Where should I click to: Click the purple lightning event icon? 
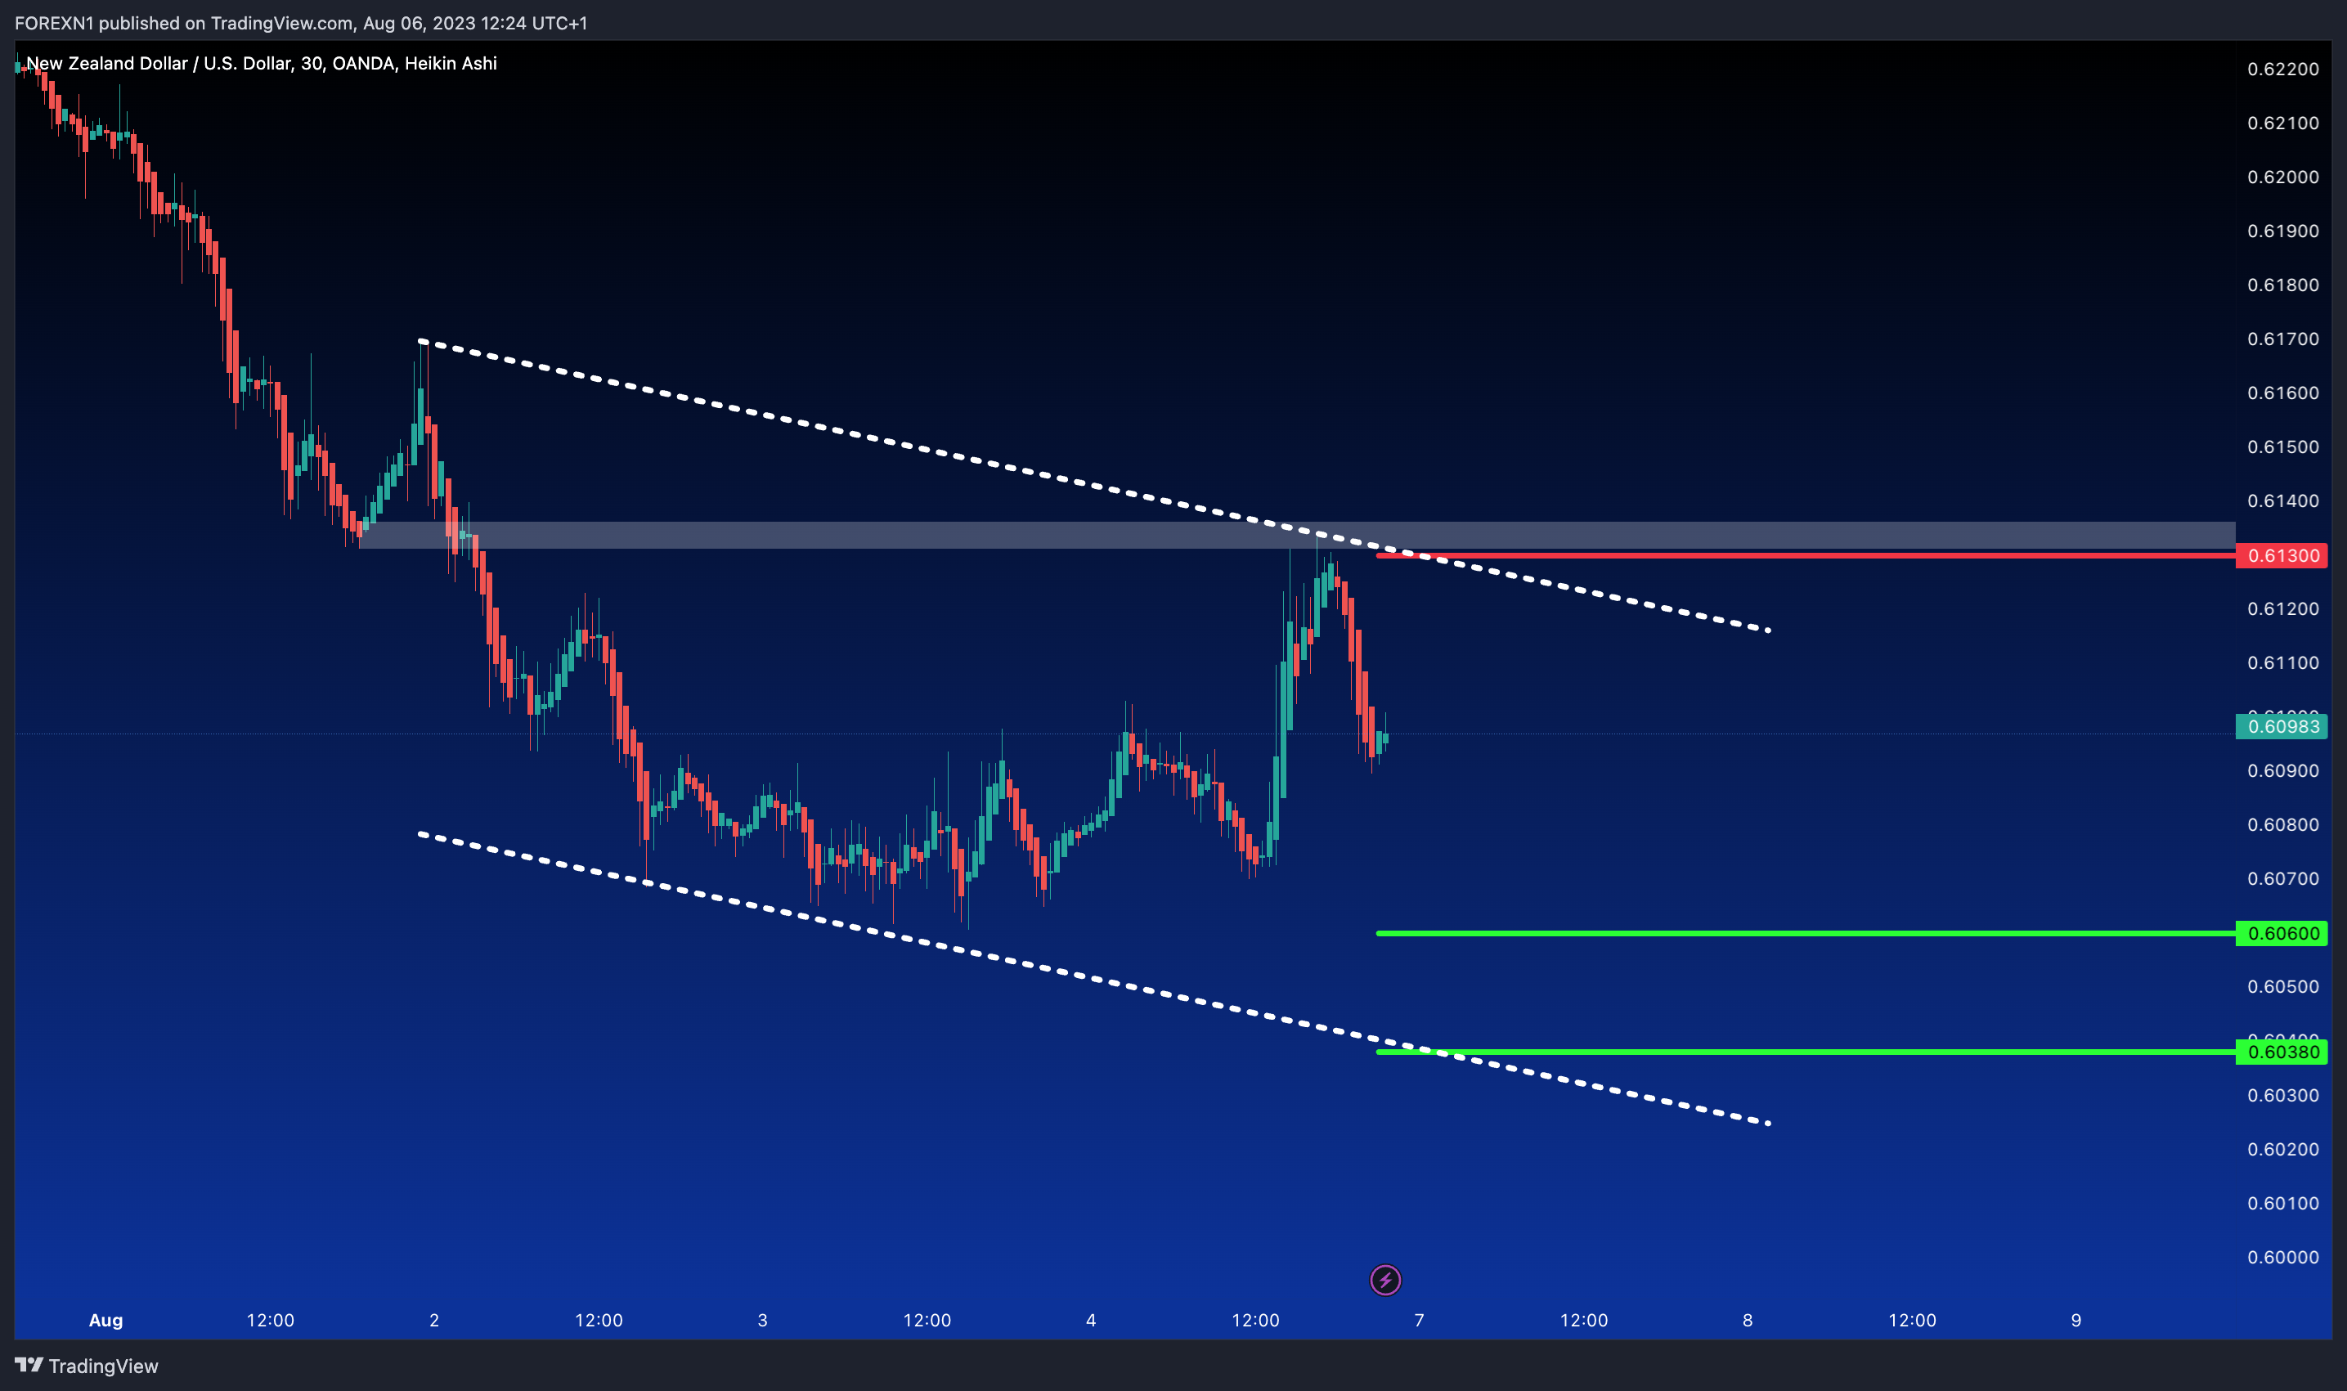click(1385, 1280)
